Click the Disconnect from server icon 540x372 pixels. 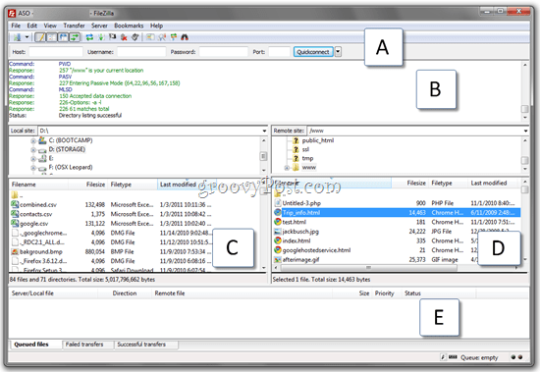(x=124, y=37)
